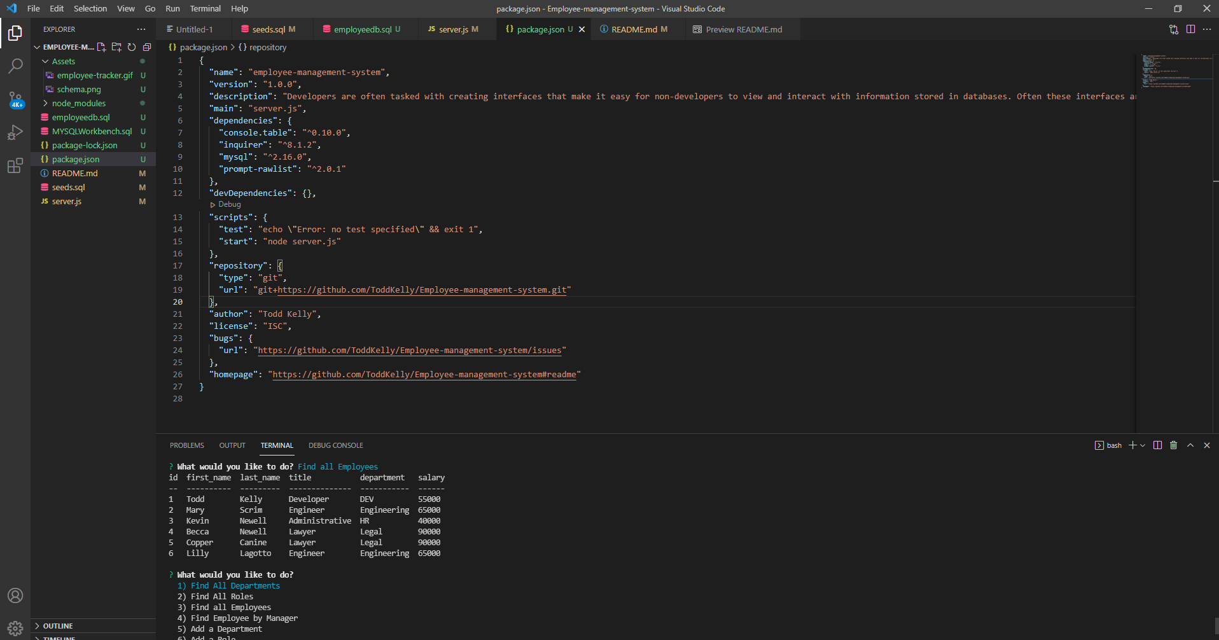Expand the OUTLINE section

click(57, 626)
